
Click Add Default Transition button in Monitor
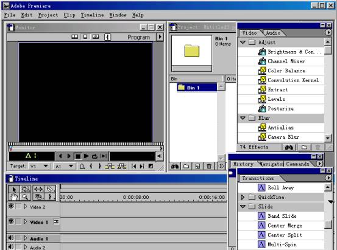[151, 166]
